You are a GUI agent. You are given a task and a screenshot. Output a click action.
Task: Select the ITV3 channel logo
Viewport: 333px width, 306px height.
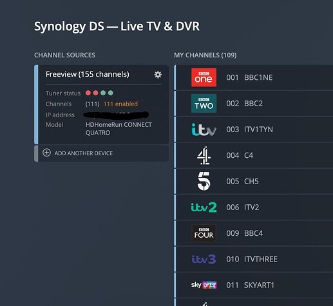pyautogui.click(x=204, y=259)
